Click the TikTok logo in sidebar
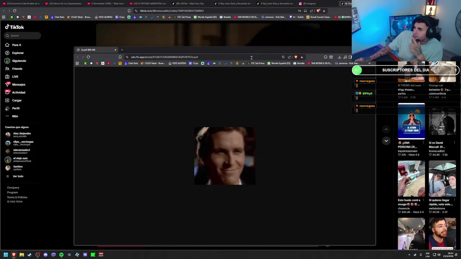The image size is (461, 259). [x=14, y=27]
